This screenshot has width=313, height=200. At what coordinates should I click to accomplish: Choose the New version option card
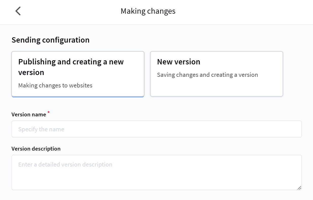click(216, 74)
